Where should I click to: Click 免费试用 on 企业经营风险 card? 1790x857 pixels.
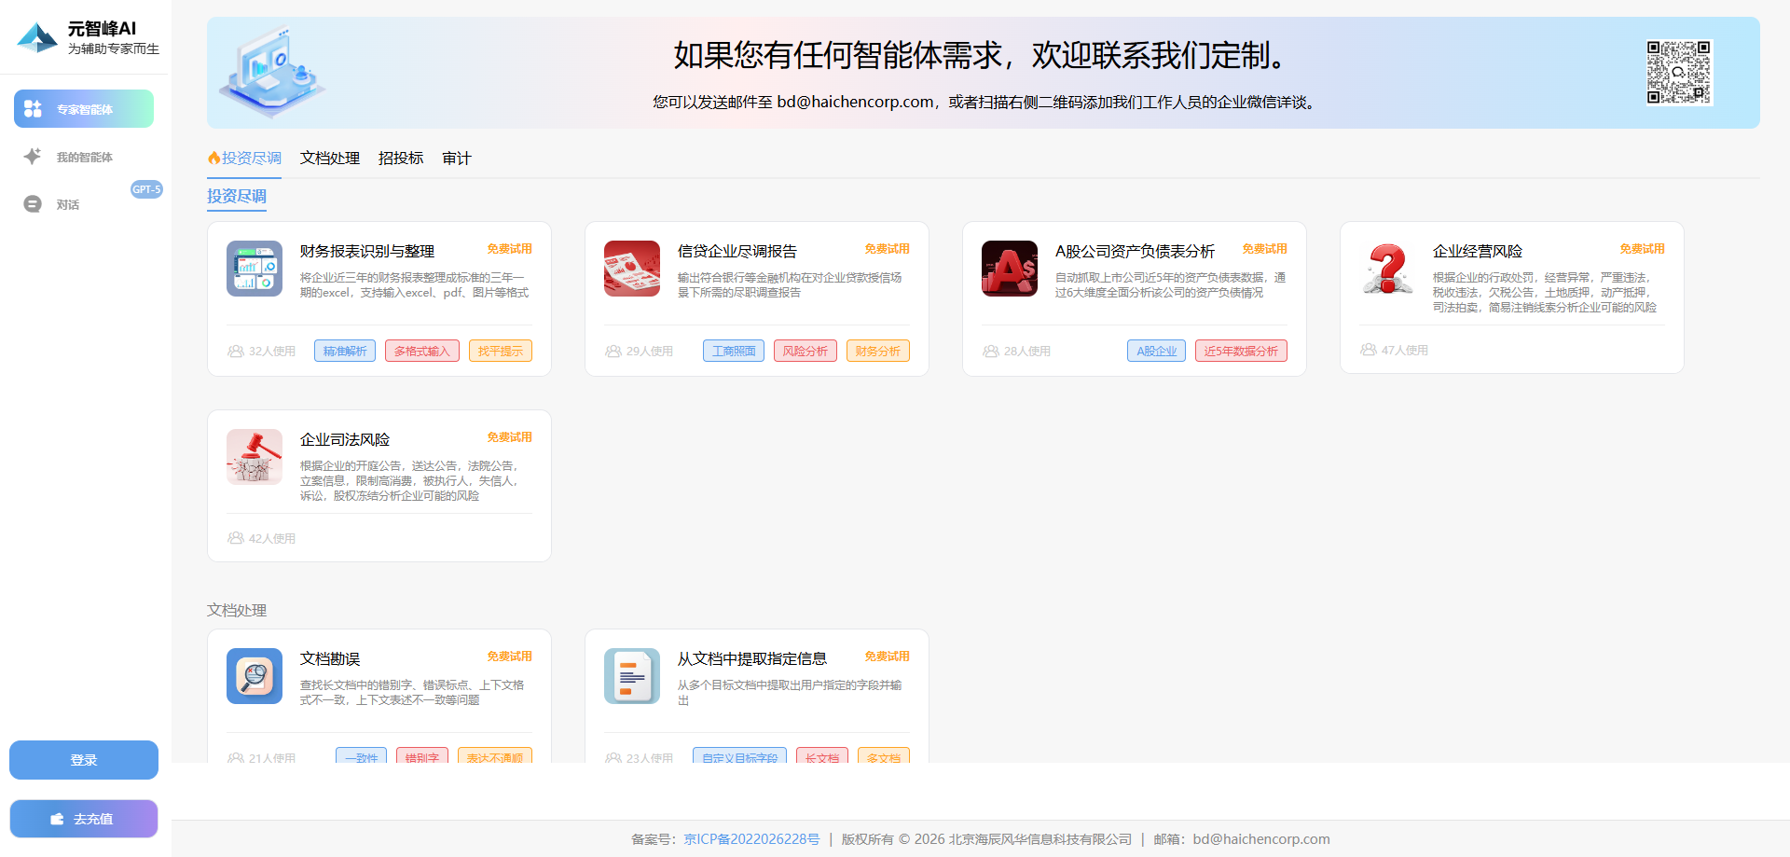(1642, 249)
